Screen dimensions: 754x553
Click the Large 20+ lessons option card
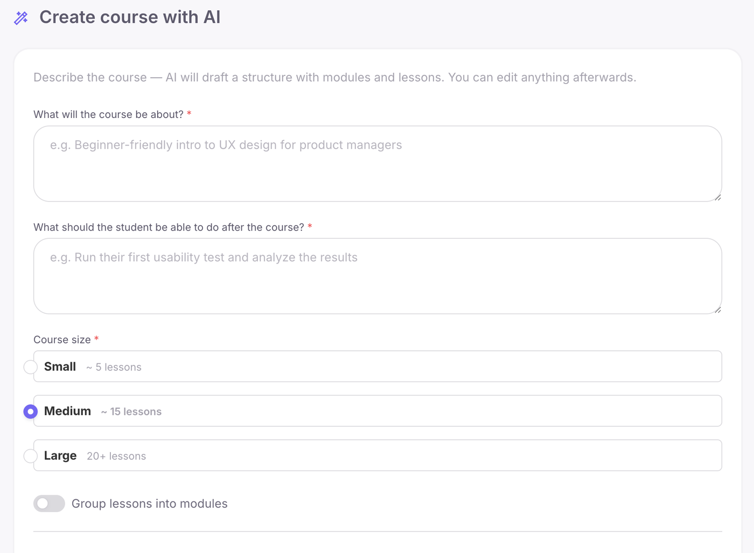click(378, 455)
